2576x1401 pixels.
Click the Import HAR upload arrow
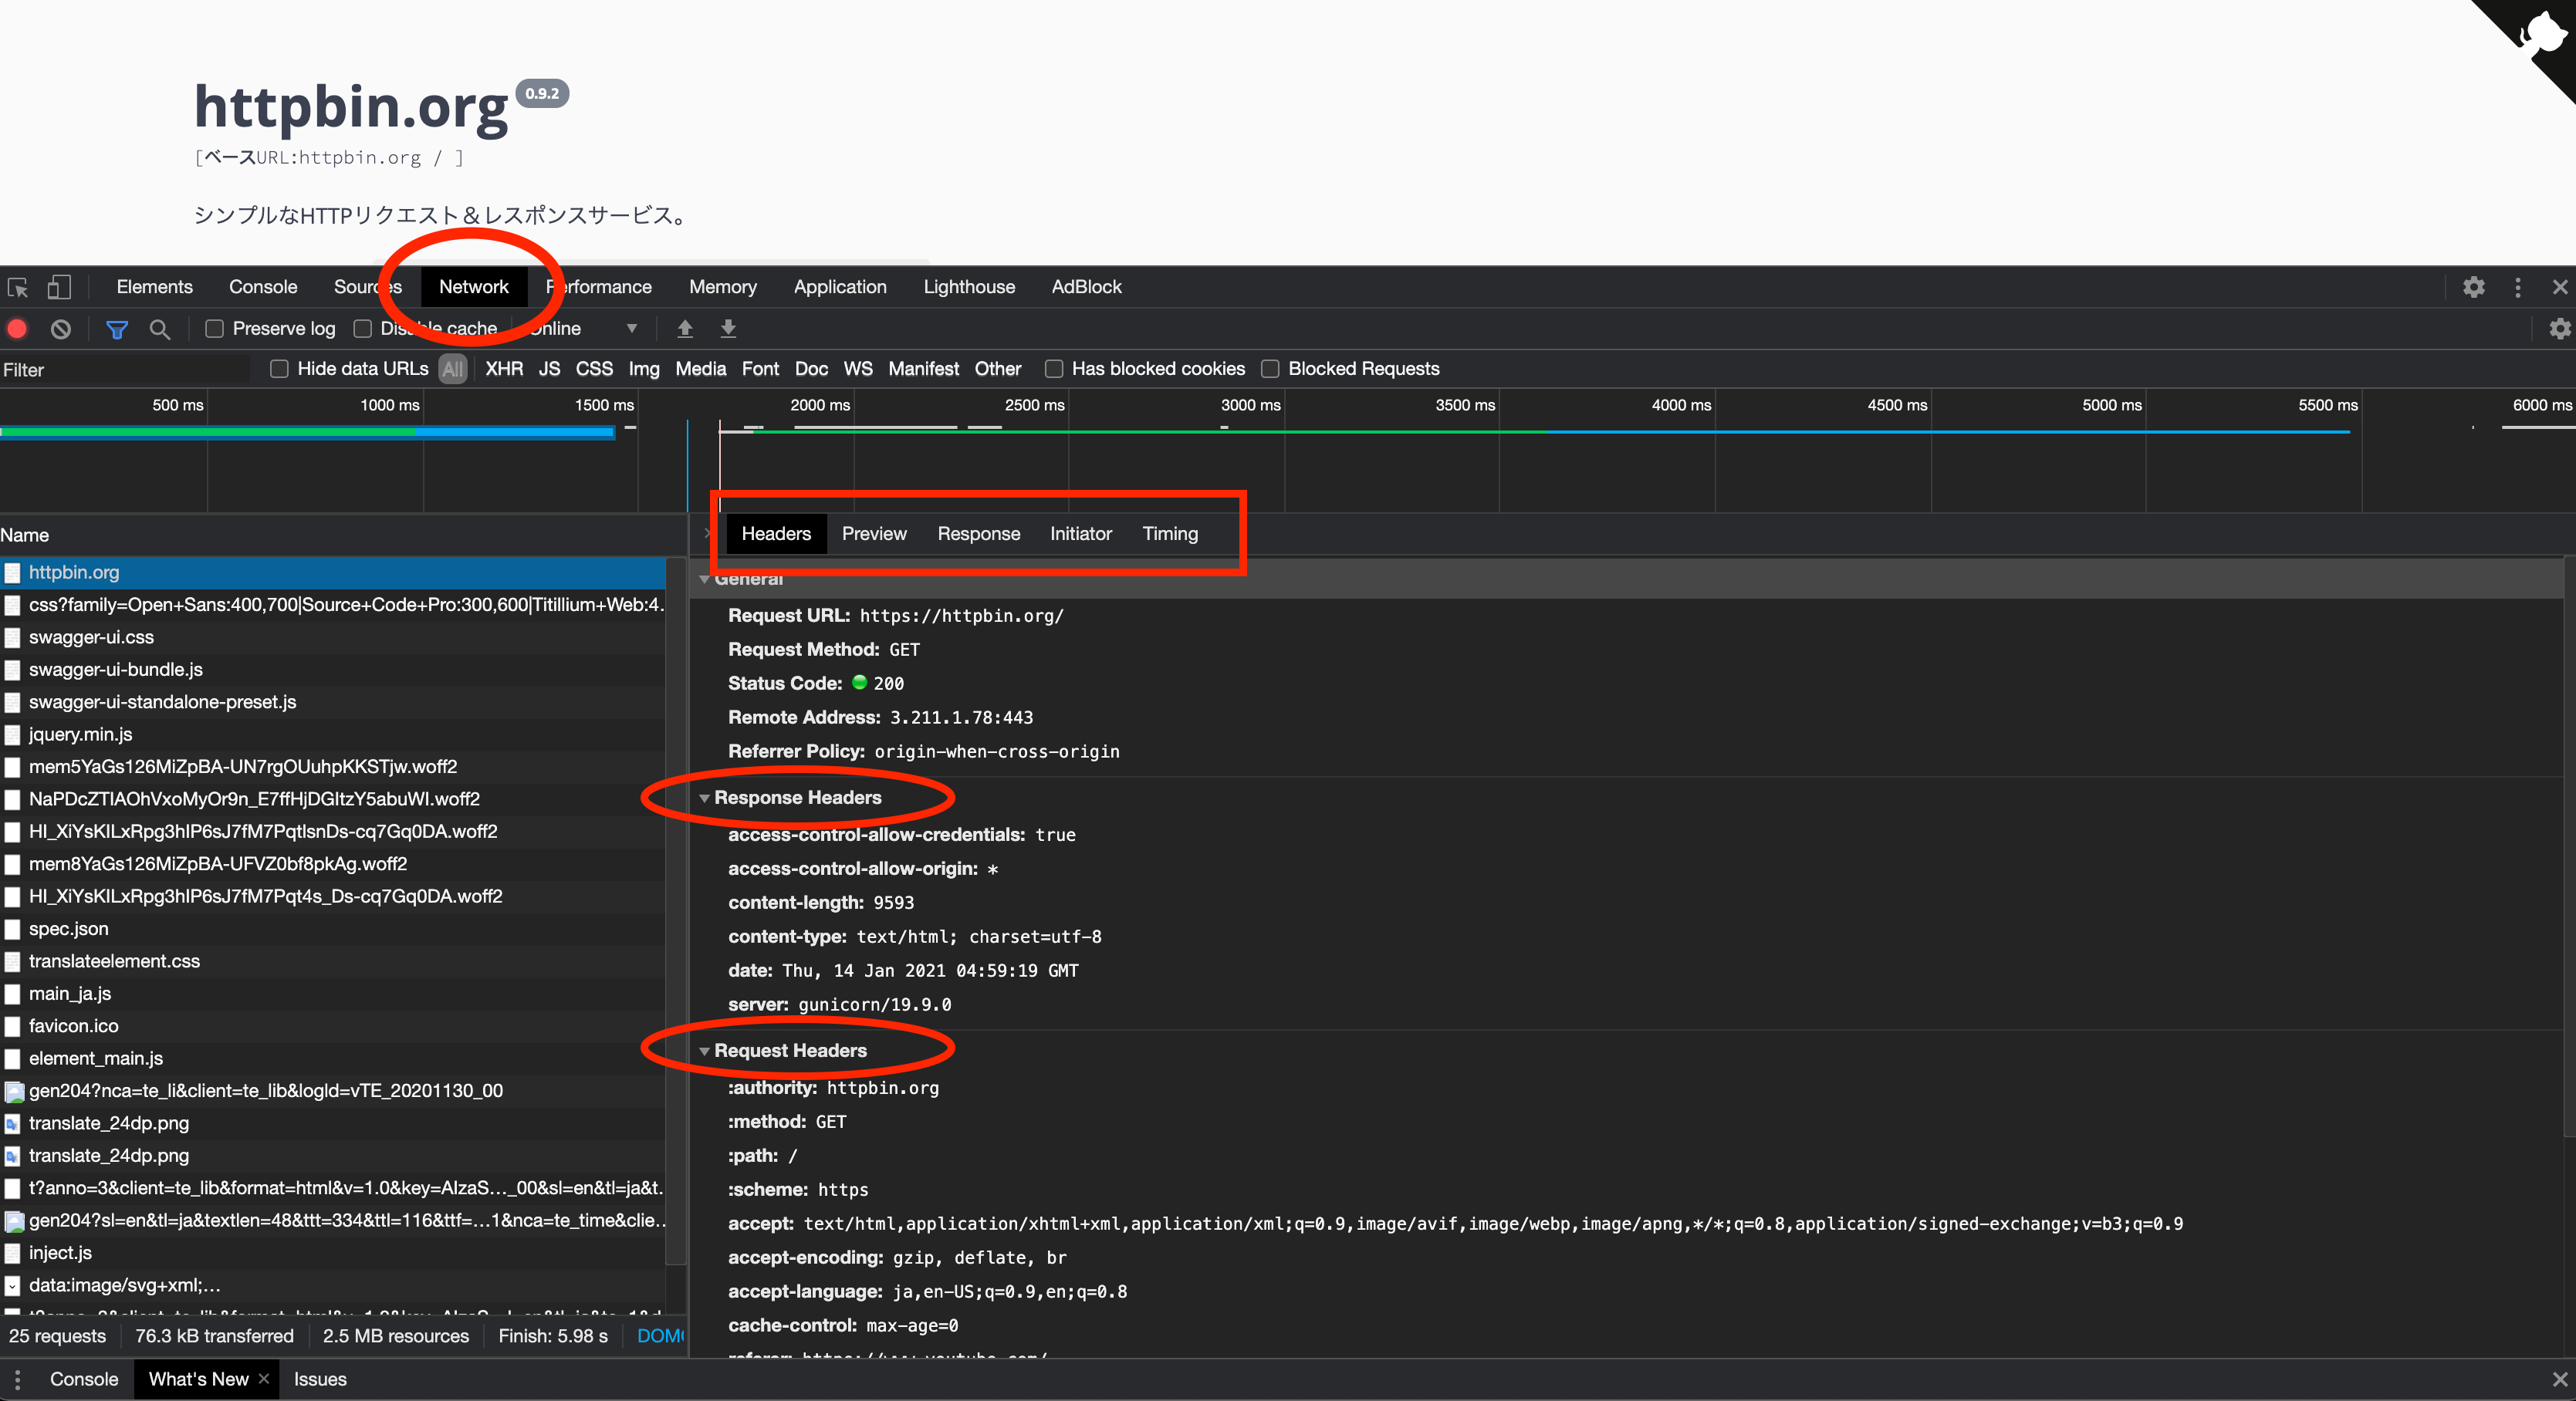pyautogui.click(x=685, y=329)
